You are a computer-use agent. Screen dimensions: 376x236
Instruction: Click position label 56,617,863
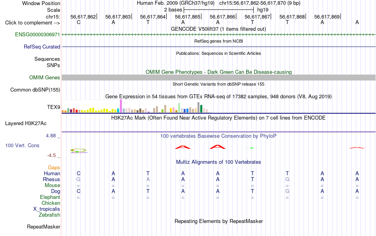[x=118, y=17]
